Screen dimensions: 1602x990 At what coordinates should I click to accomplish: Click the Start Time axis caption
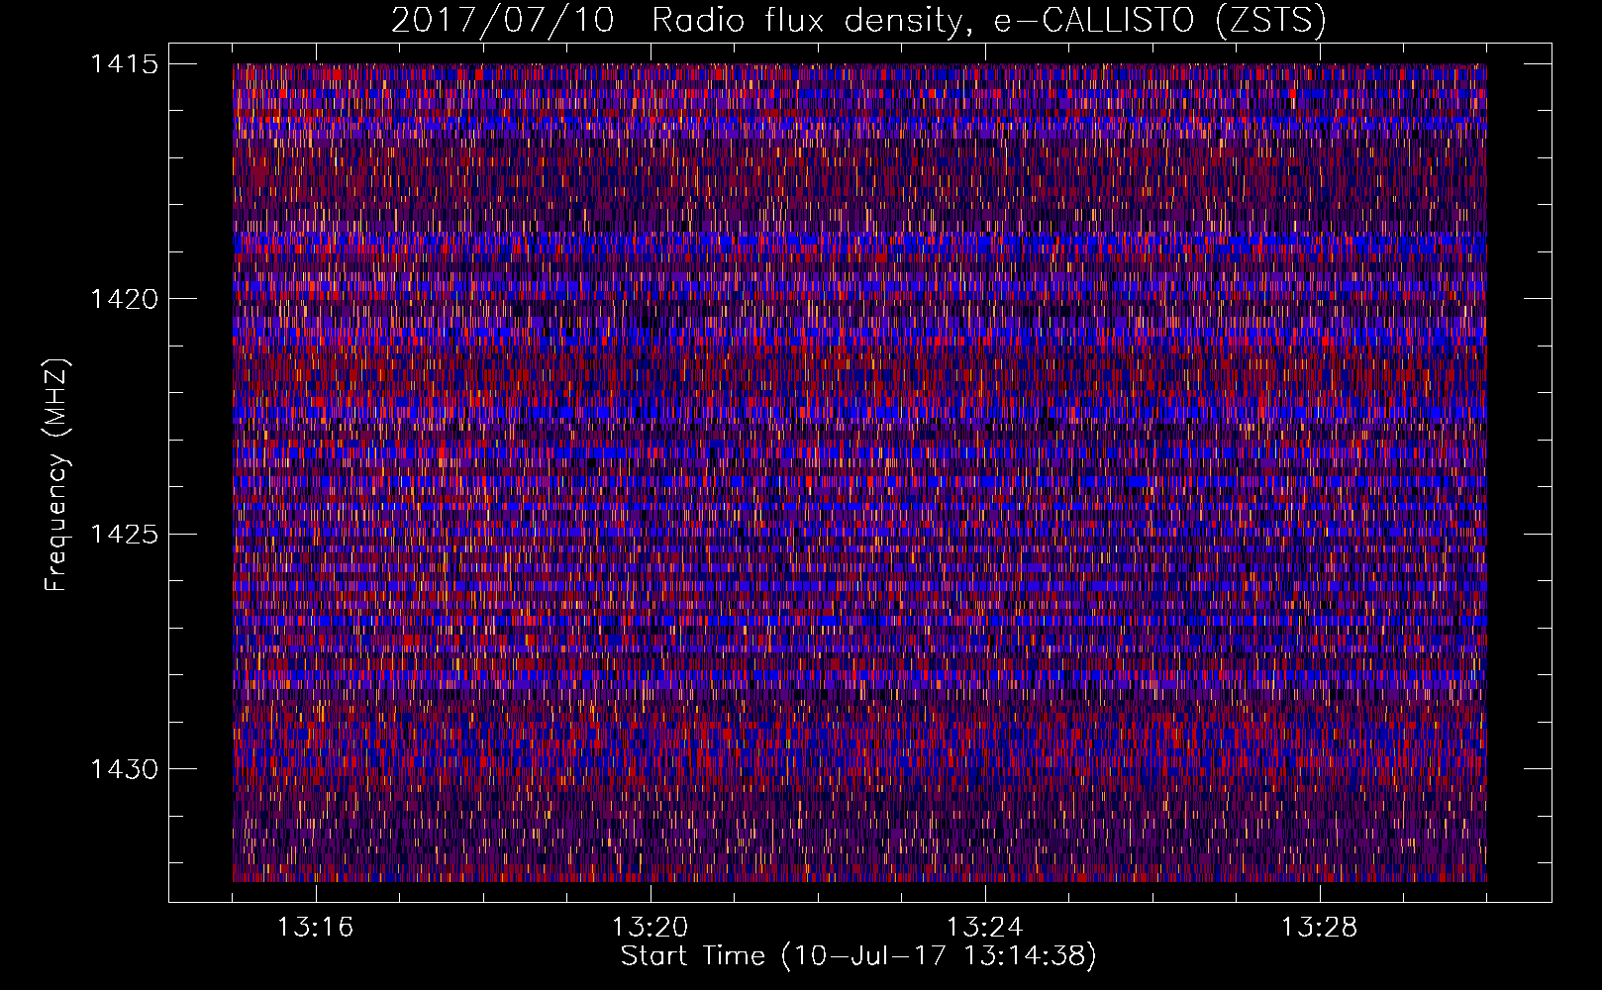point(858,956)
